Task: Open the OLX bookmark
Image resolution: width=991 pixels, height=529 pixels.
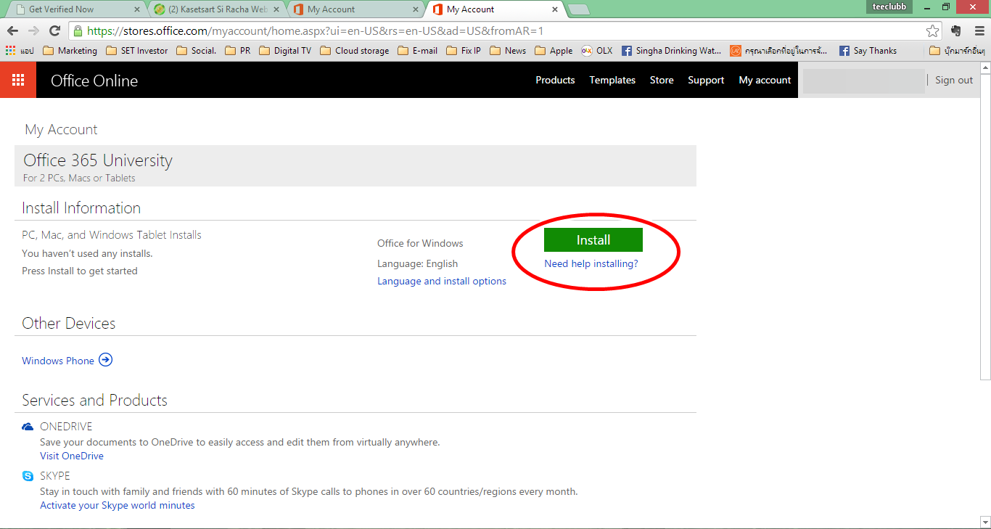Action: (597, 51)
